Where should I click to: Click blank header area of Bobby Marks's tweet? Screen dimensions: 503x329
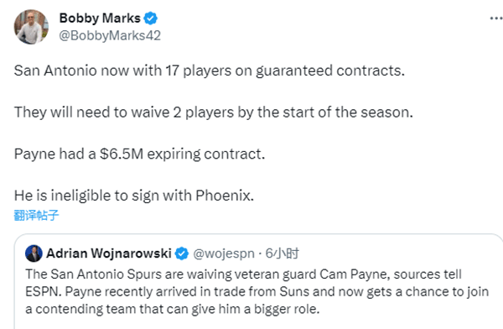pyautogui.click(x=321, y=27)
